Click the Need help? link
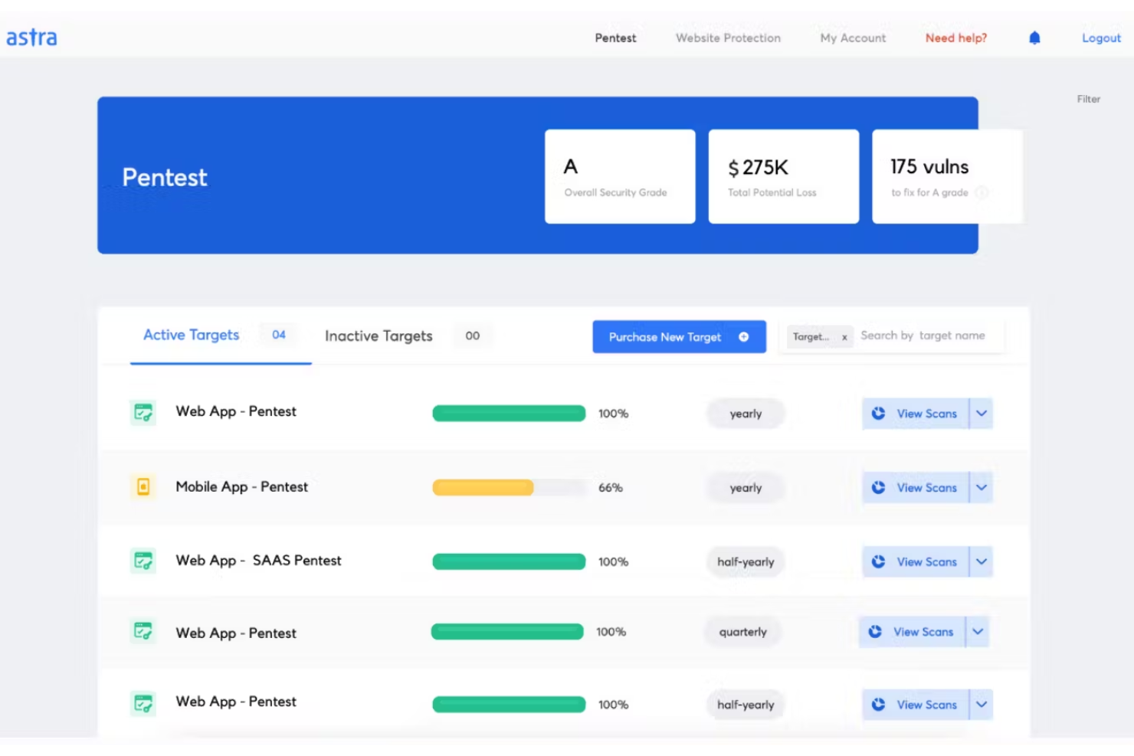The image size is (1134, 756). (x=954, y=38)
